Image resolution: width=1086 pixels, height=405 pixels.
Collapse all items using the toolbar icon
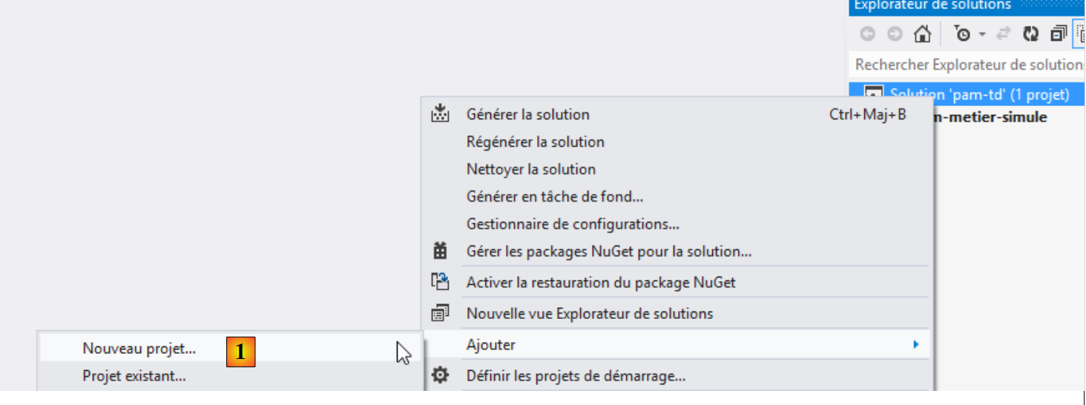(1058, 34)
